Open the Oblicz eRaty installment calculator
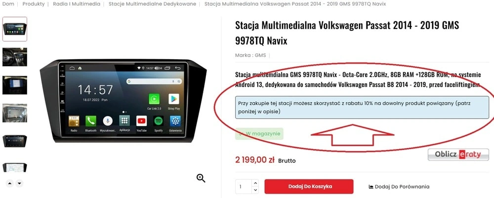The image size is (494, 198). [x=458, y=155]
